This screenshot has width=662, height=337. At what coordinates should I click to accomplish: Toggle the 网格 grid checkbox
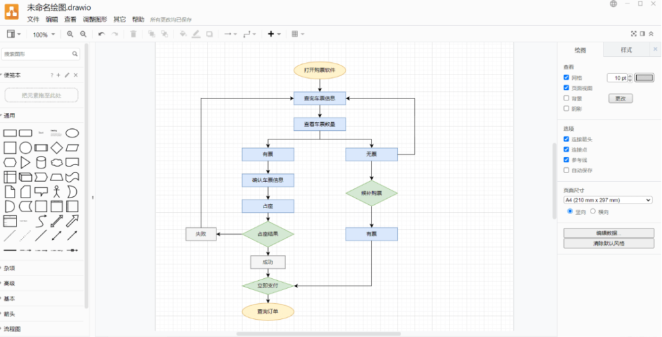(x=566, y=77)
